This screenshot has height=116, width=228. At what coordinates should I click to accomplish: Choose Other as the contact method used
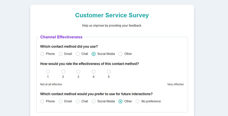click(x=121, y=54)
